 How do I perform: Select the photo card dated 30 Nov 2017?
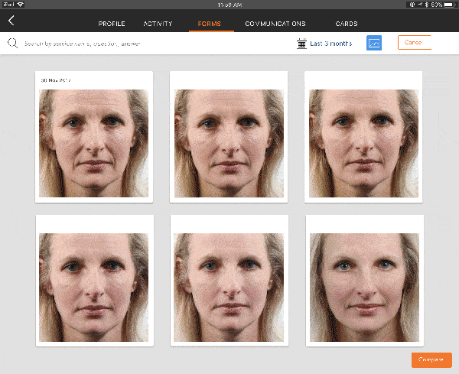94,137
